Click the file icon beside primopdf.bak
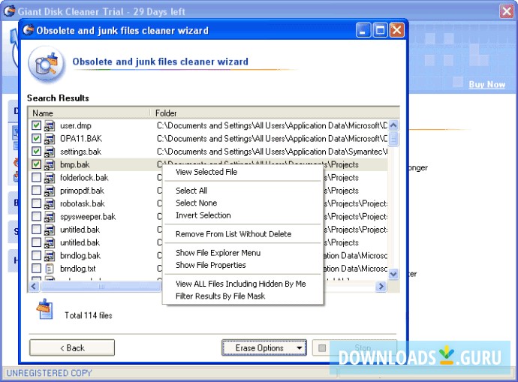This screenshot has height=382, width=518. click(x=50, y=191)
